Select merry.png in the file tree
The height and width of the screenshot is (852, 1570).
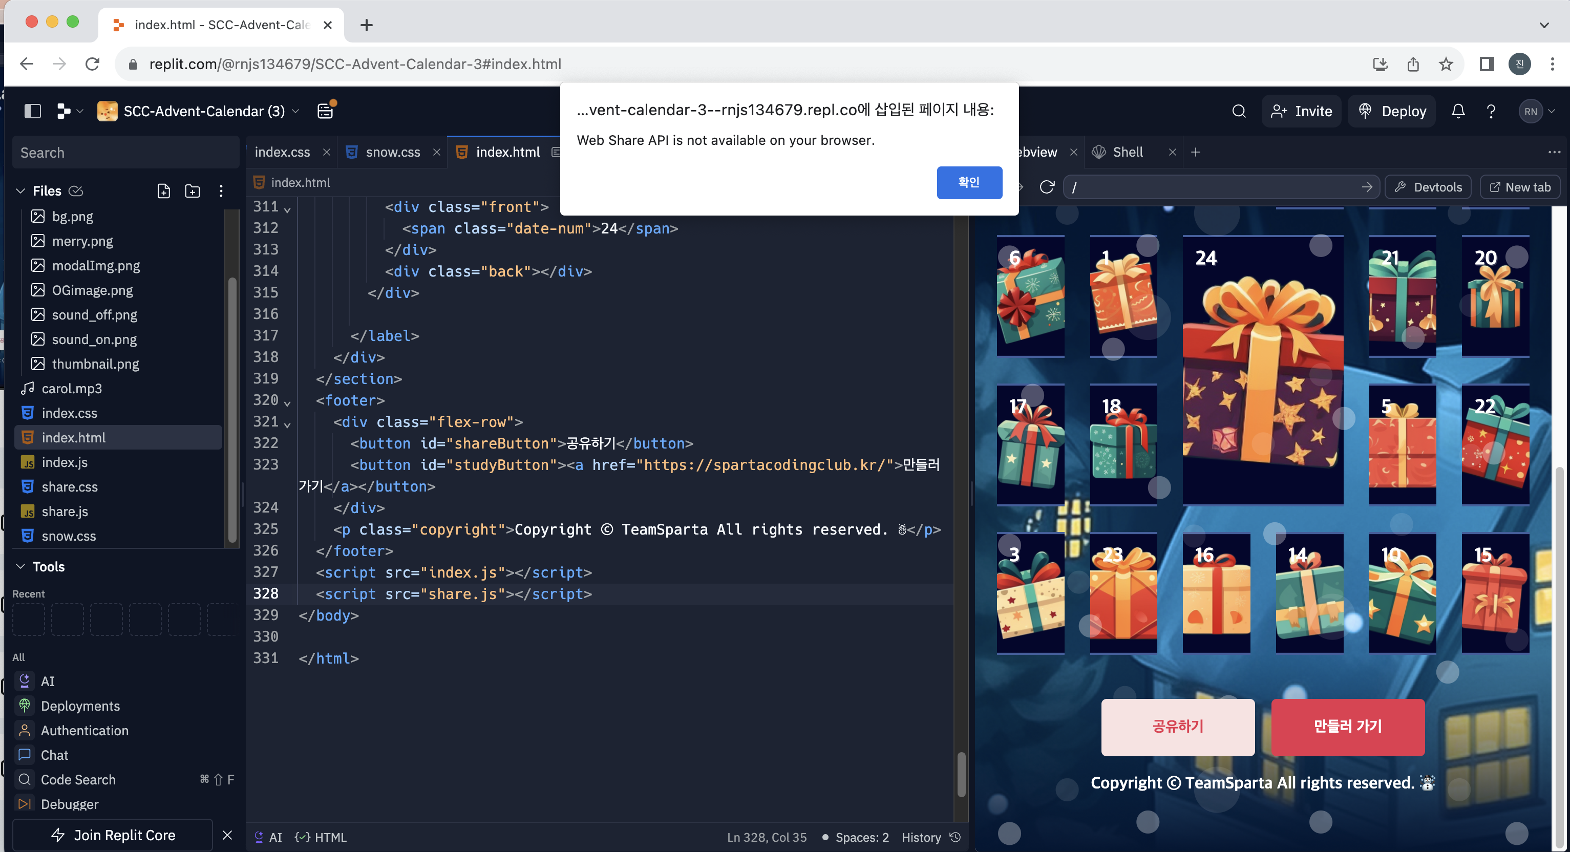[x=119, y=241]
